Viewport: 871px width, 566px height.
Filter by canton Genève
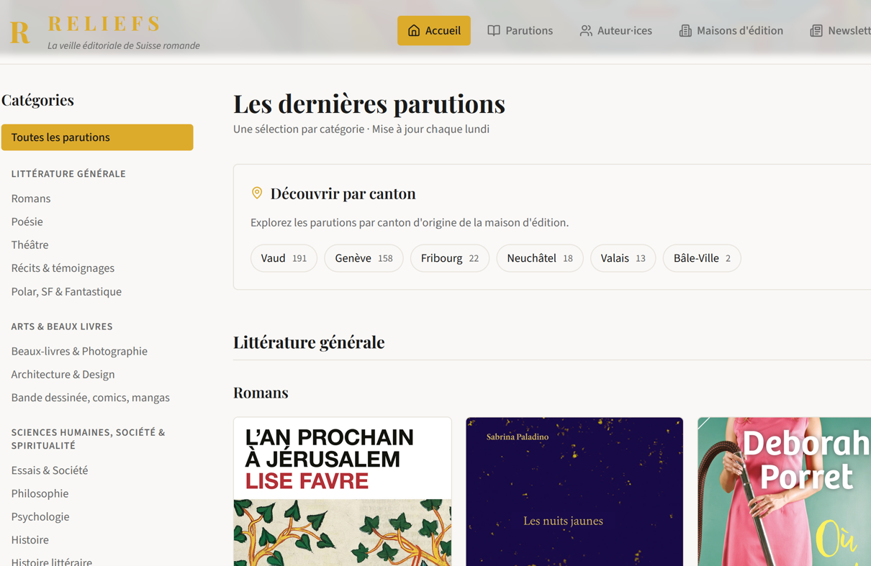[364, 258]
